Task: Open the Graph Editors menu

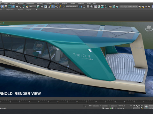Action: 30,3
